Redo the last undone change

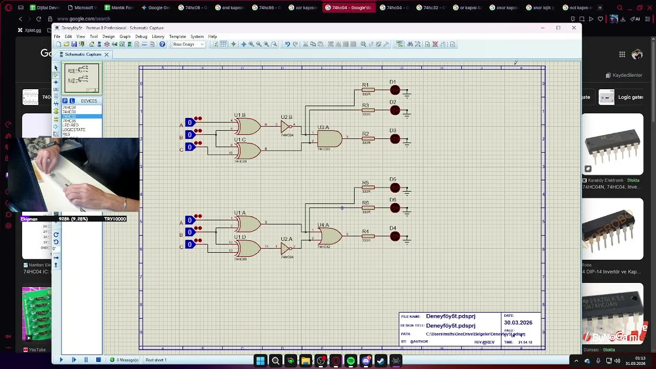pyautogui.click(x=295, y=44)
